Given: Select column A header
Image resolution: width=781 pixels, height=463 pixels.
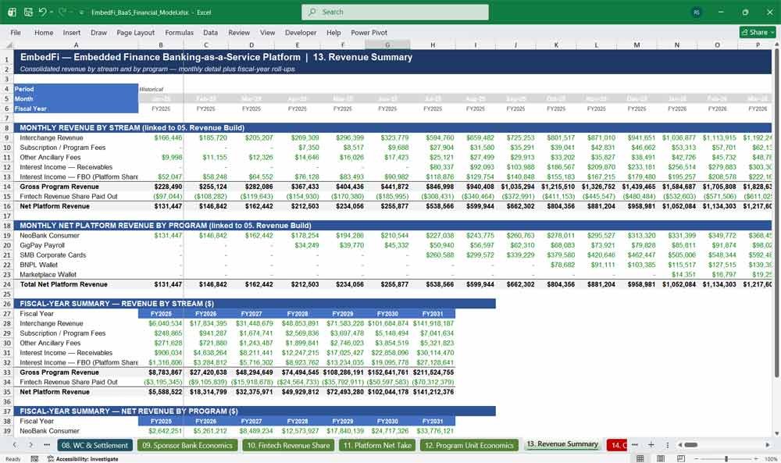Looking at the screenshot, I should click(x=76, y=45).
